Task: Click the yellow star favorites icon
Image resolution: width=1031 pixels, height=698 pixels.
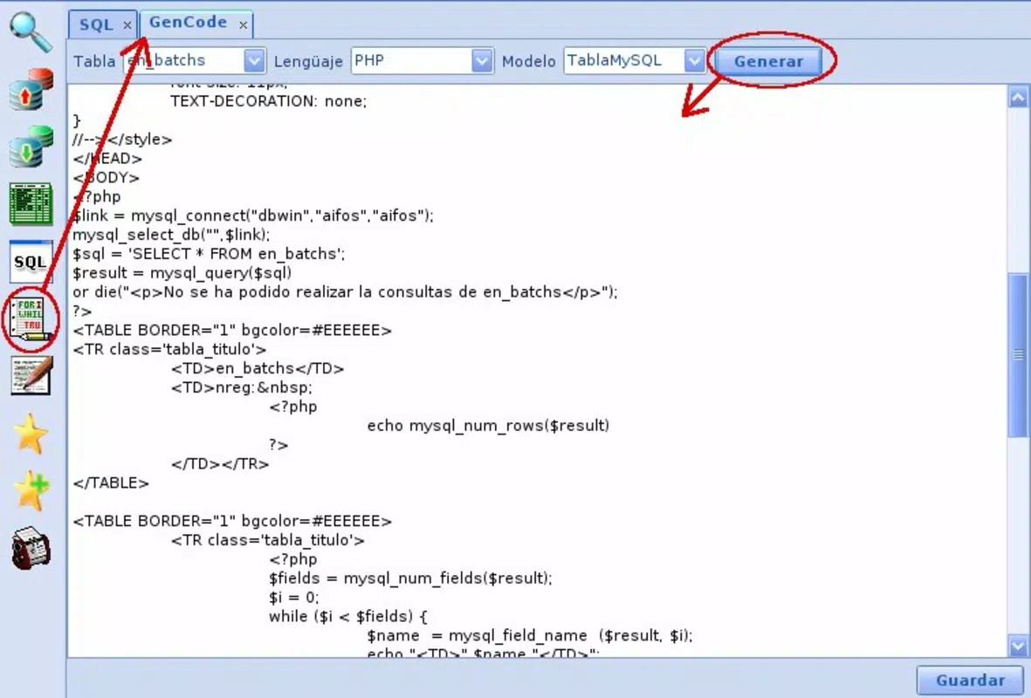Action: click(31, 434)
